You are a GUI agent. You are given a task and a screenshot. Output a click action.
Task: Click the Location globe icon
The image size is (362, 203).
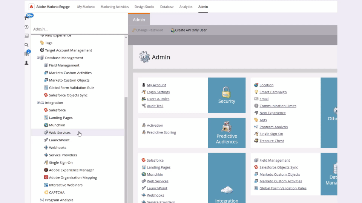(256, 85)
